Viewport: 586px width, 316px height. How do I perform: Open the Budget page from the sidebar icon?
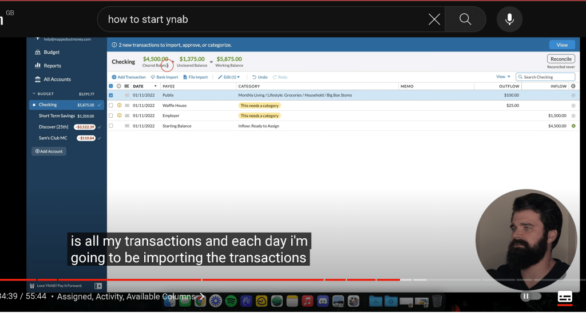tap(38, 52)
